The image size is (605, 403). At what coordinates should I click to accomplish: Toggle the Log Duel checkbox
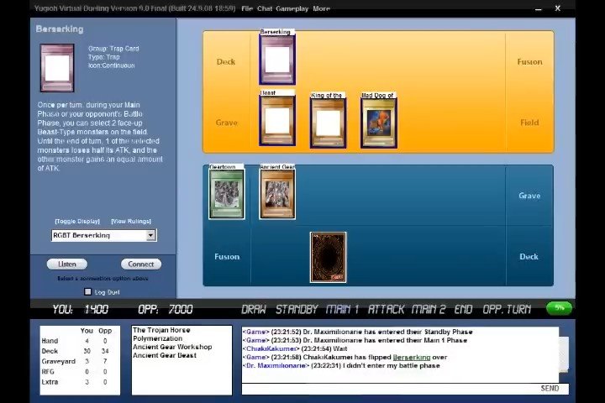click(88, 292)
